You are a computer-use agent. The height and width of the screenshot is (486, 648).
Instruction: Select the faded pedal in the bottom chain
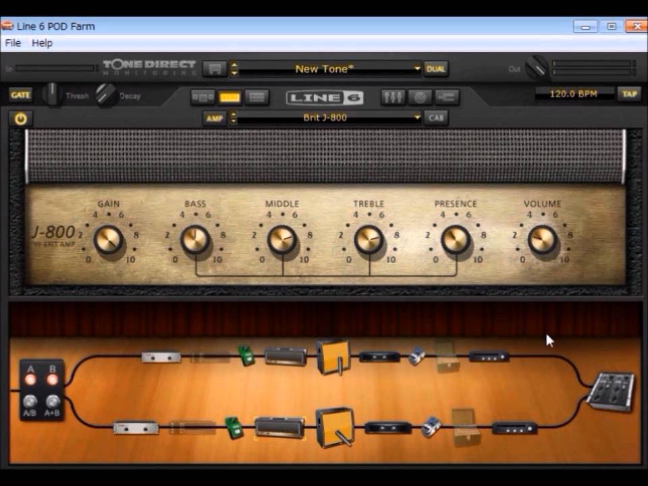click(192, 427)
